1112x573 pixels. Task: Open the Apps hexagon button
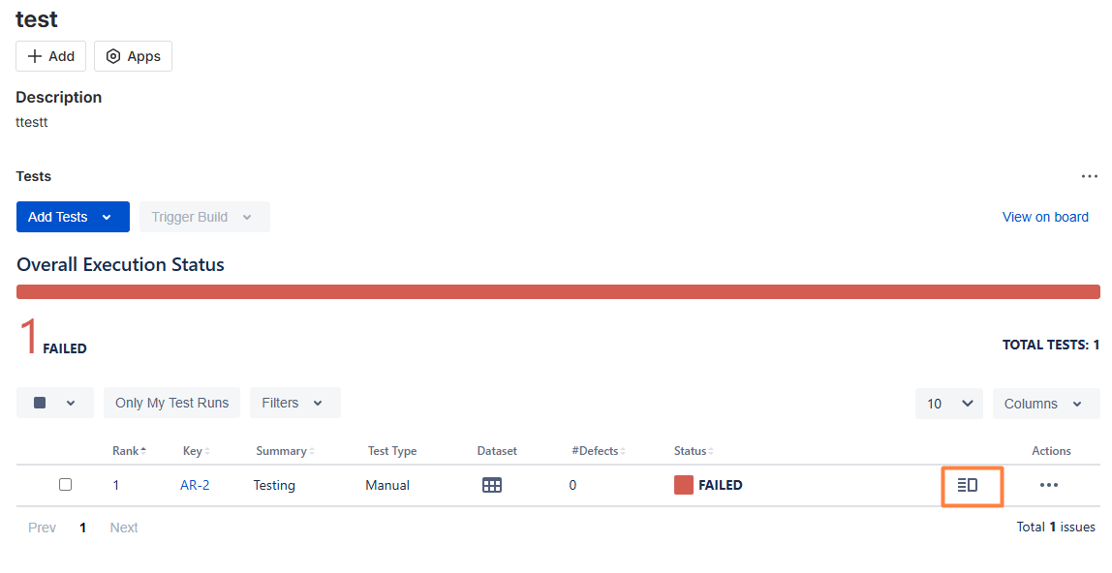(x=134, y=56)
